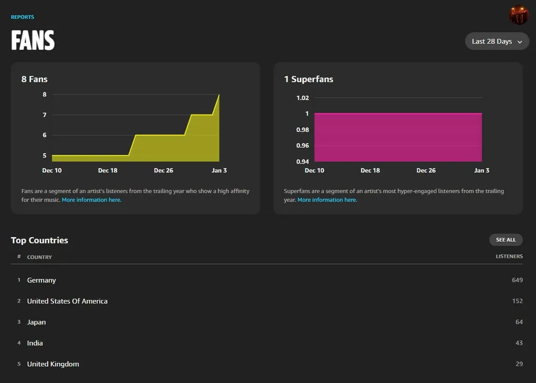Expand the Last 28 Days date range dropdown

[x=497, y=41]
